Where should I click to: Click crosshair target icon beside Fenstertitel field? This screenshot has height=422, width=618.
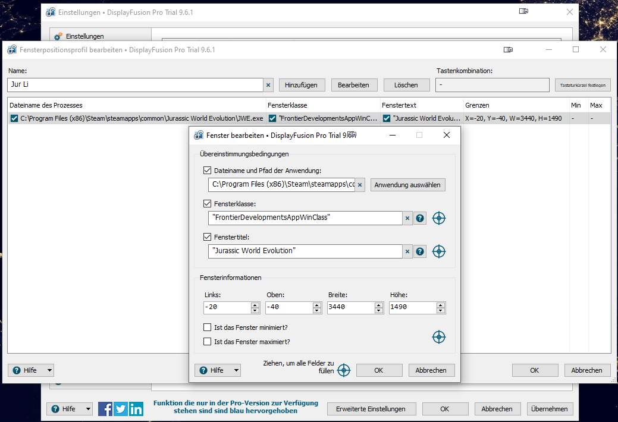point(439,251)
